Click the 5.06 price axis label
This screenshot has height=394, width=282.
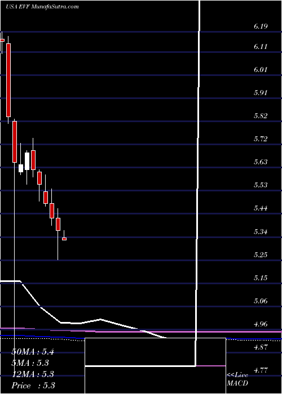261,301
